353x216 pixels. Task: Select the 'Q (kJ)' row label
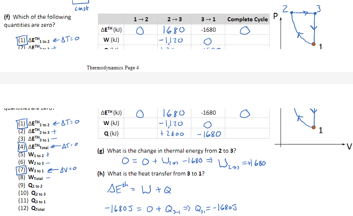(x=111, y=133)
